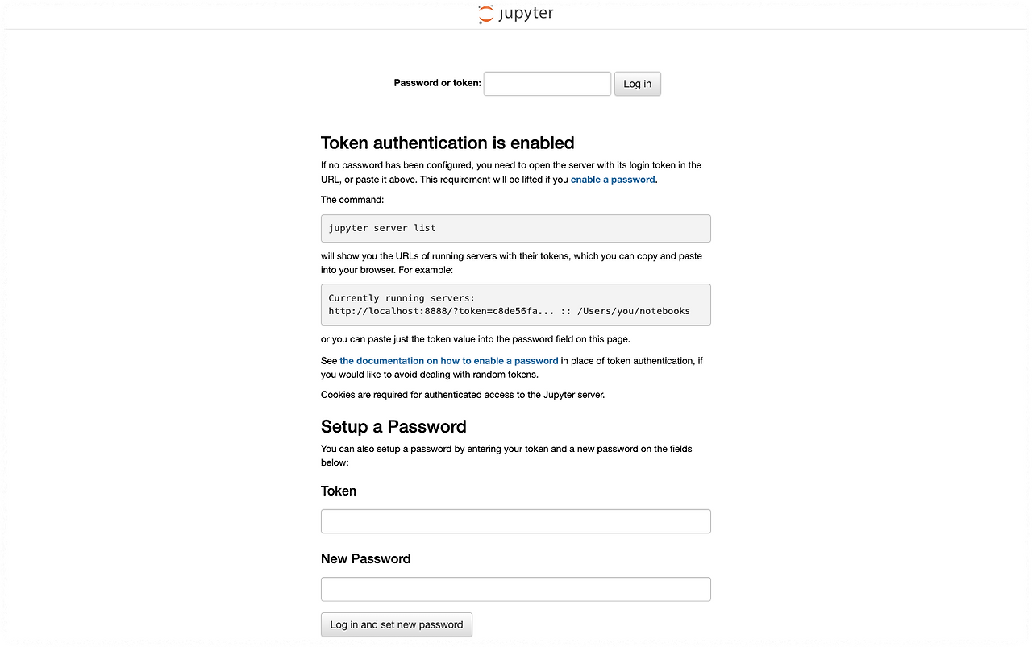1032x647 pixels.
Task: Click the 'Token' field label
Action: (x=338, y=491)
